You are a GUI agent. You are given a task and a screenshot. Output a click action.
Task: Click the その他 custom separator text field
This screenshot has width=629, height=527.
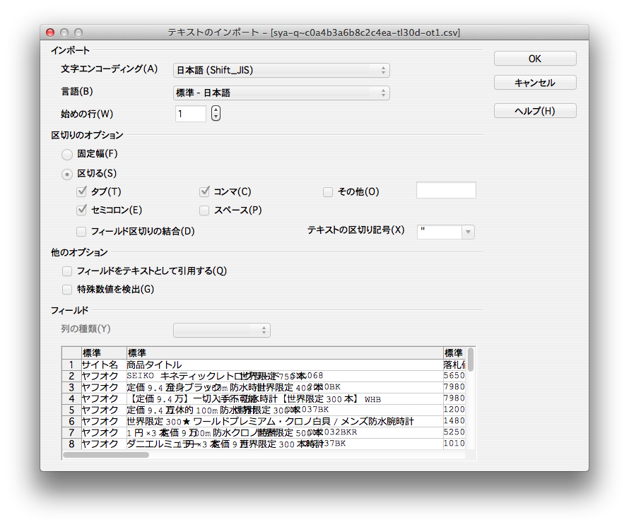(446, 190)
